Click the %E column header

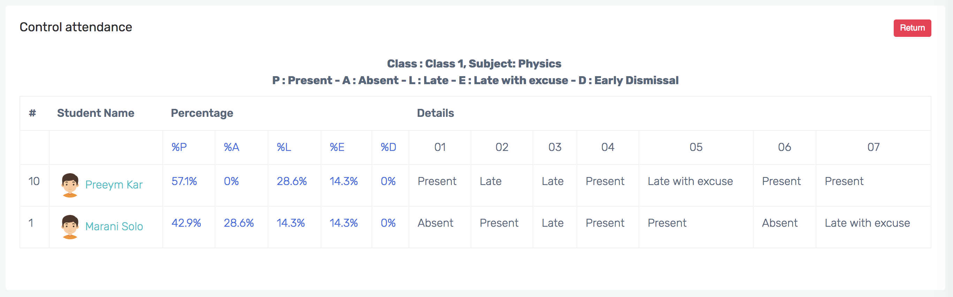tap(337, 147)
